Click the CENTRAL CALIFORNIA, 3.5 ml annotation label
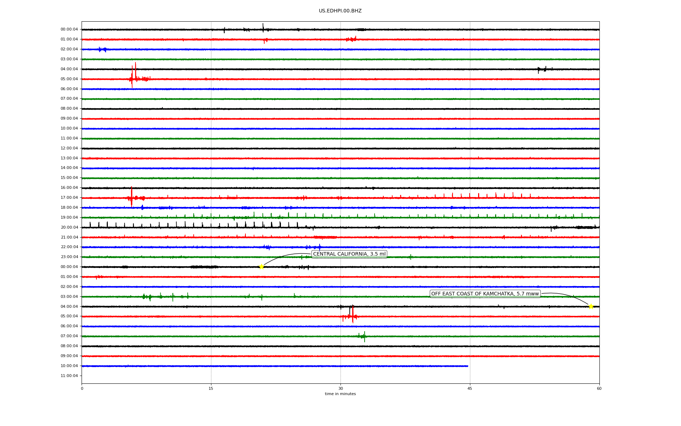Viewport: 681px width, 426px height. pyautogui.click(x=349, y=254)
